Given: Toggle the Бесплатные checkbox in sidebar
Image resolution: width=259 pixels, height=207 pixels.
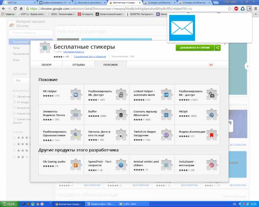Looking at the screenshot, I should click(x=14, y=108).
